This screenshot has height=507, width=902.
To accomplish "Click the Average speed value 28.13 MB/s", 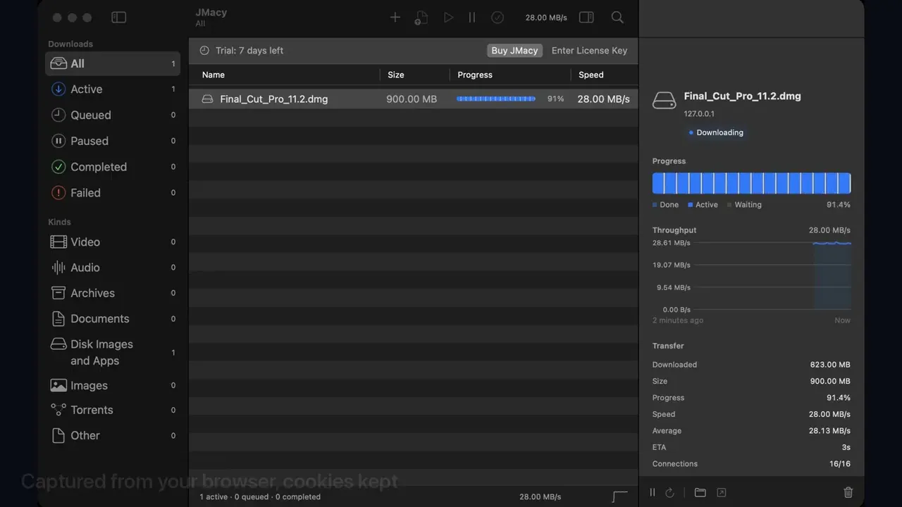I will point(830,431).
